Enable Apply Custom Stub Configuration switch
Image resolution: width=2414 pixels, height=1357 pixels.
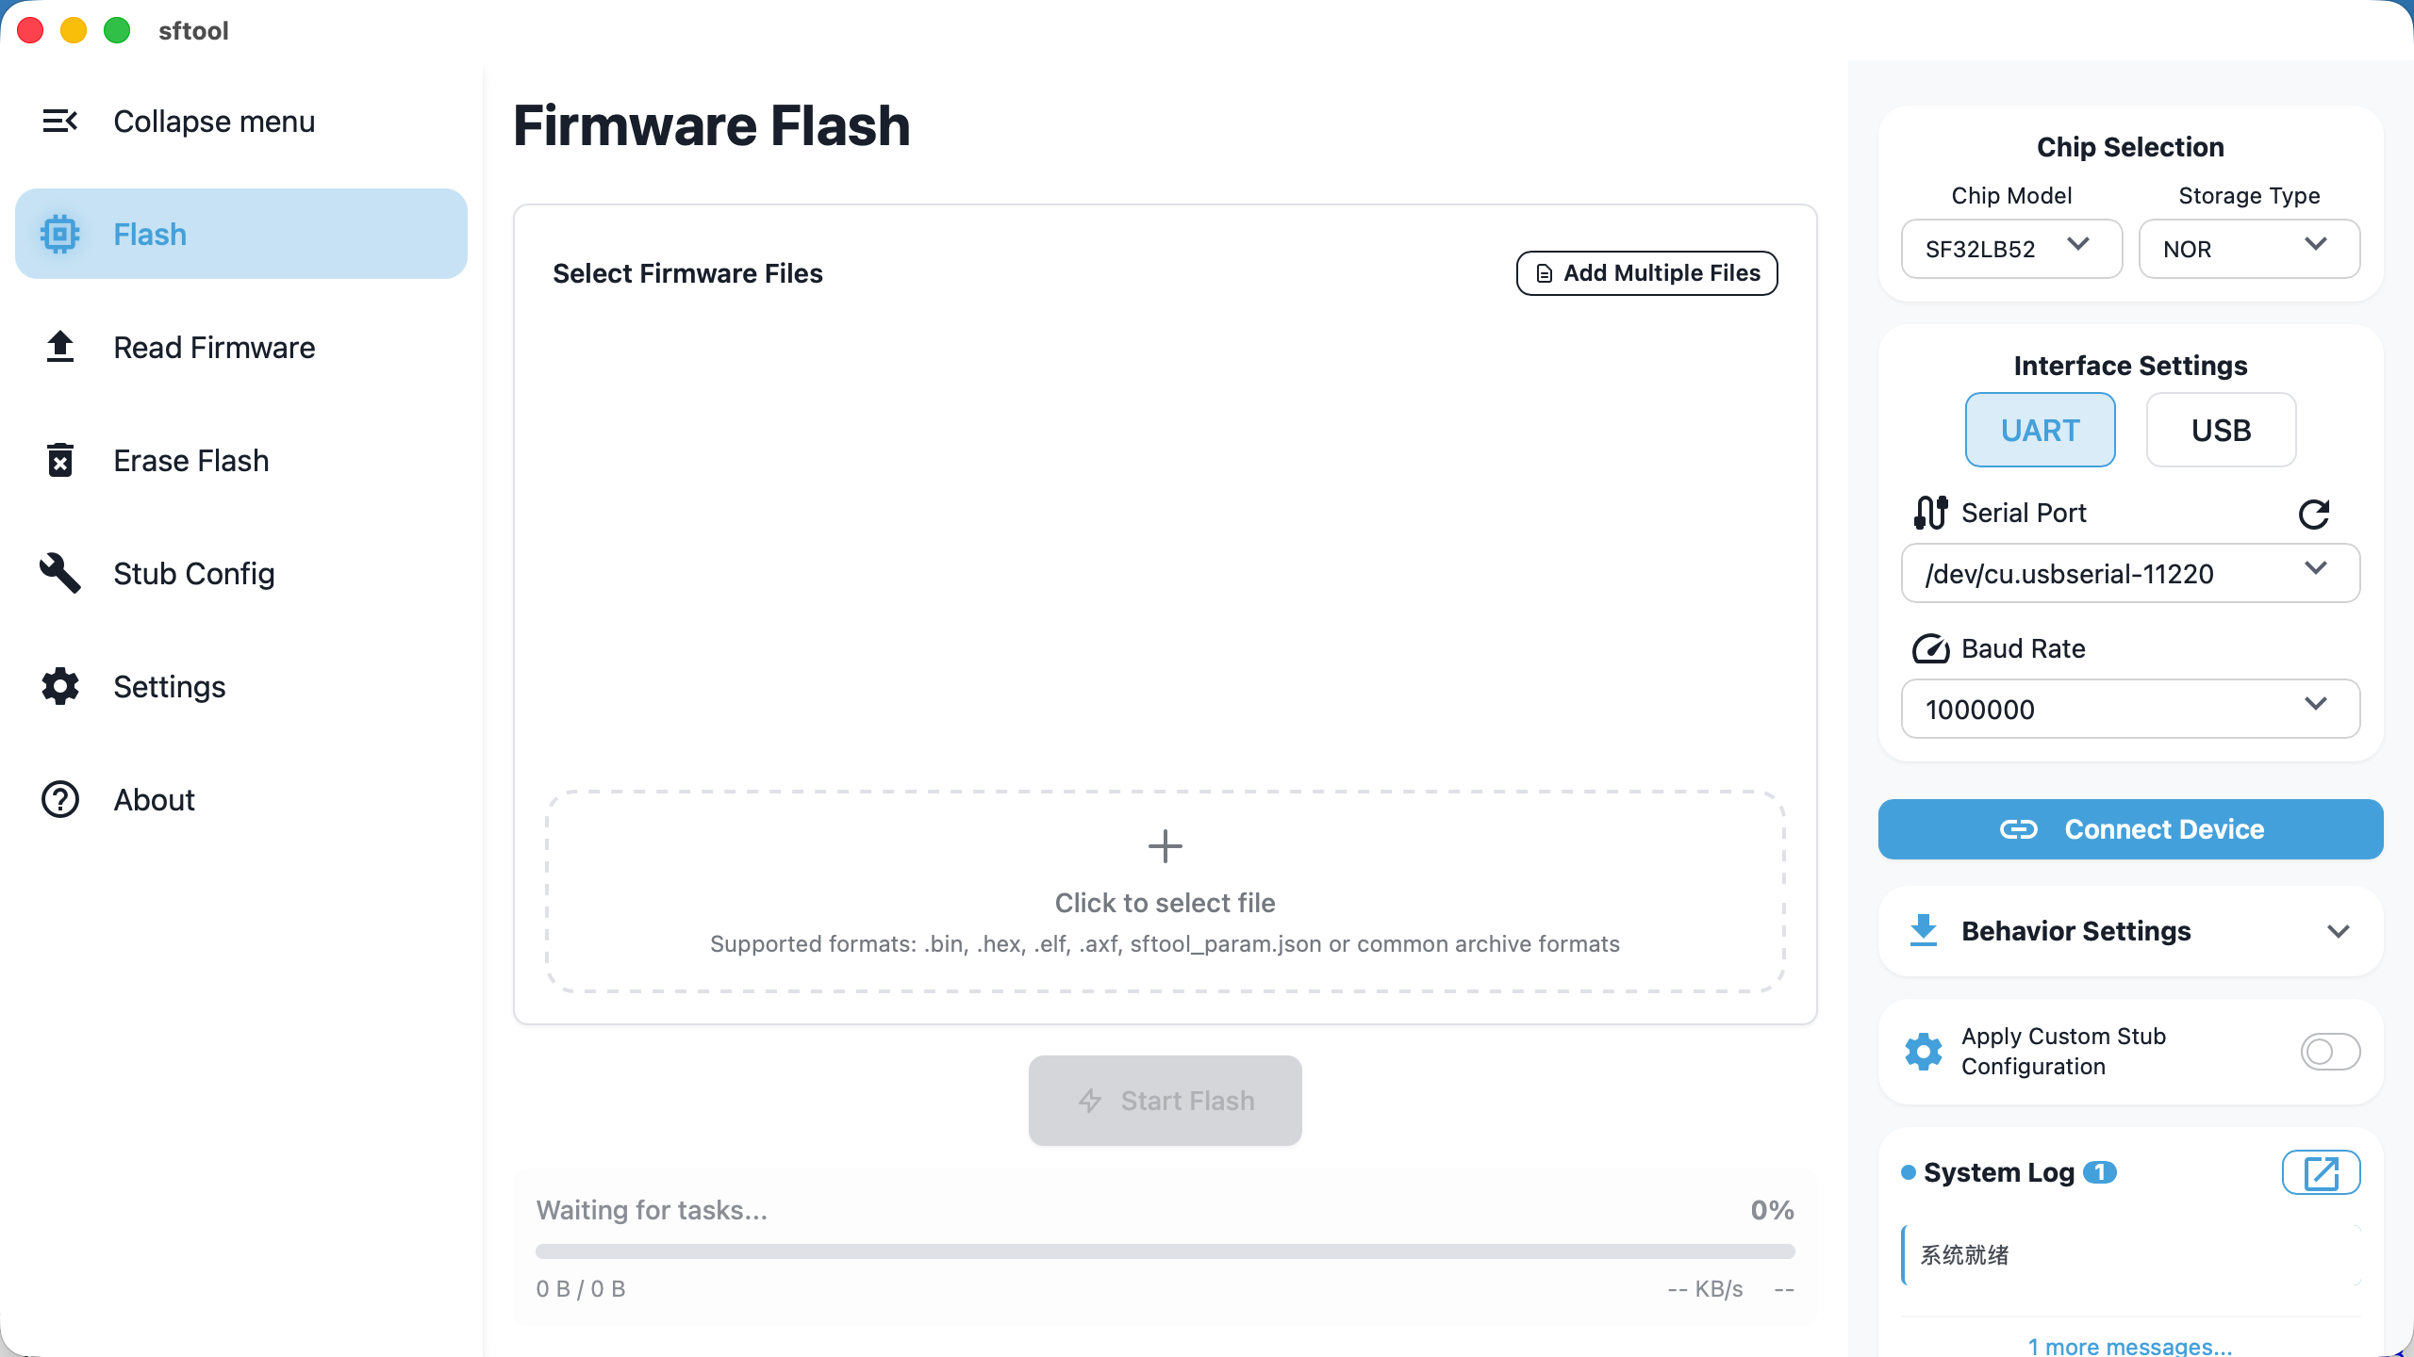point(2330,1052)
